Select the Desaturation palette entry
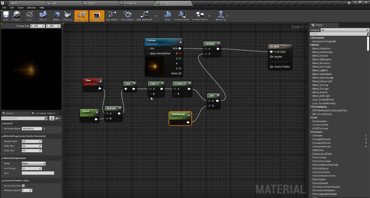The width and height of the screenshot is (370, 198). pos(320,121)
